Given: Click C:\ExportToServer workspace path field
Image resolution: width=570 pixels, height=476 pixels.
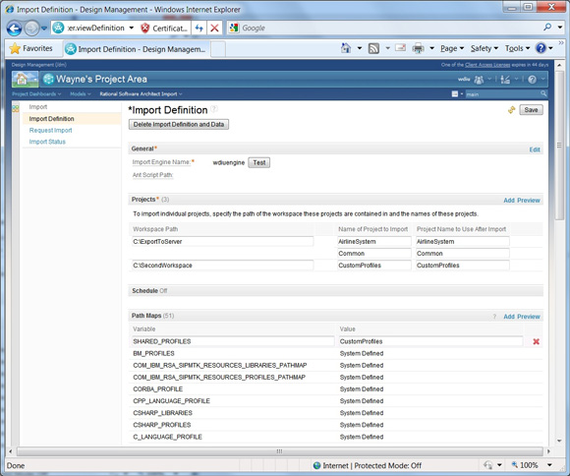Looking at the screenshot, I should point(222,242).
